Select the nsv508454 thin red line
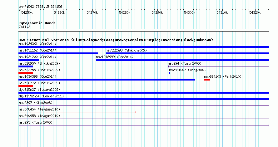 (77, 112)
